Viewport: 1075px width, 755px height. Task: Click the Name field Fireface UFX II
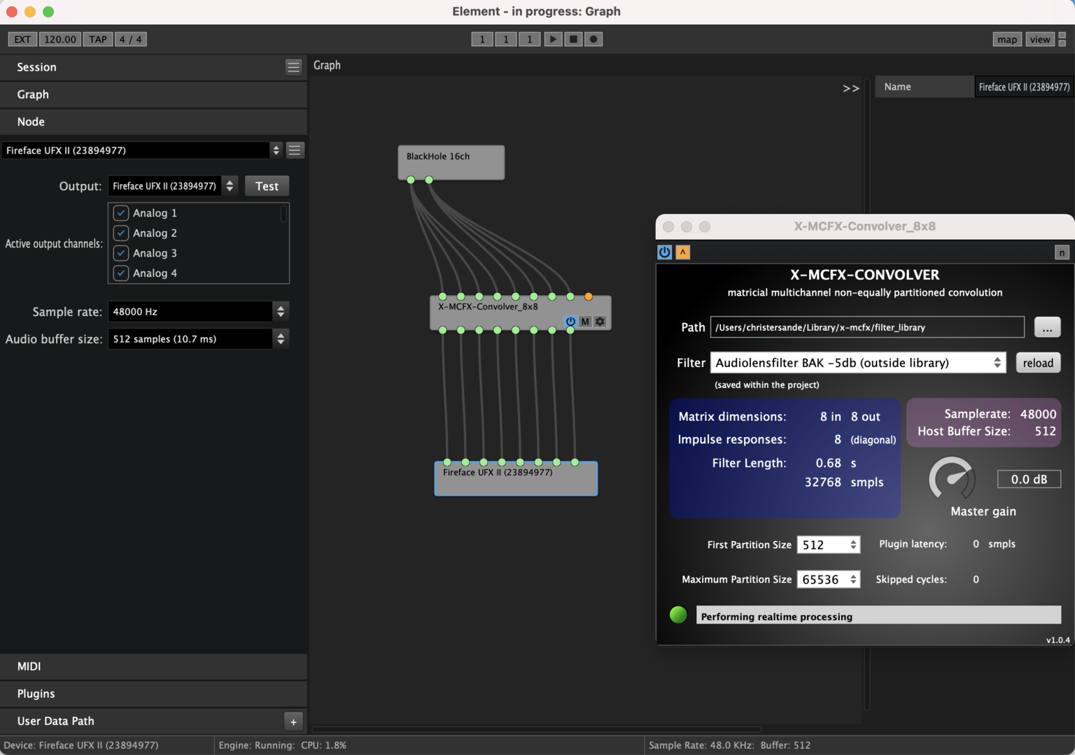click(1024, 87)
